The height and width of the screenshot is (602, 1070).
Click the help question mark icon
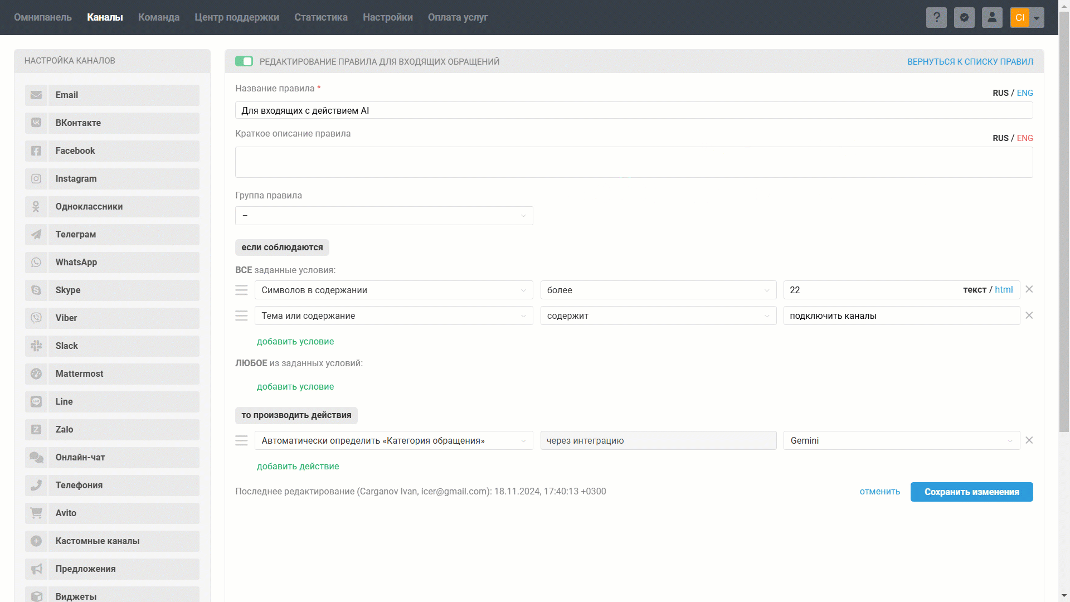coord(936,17)
